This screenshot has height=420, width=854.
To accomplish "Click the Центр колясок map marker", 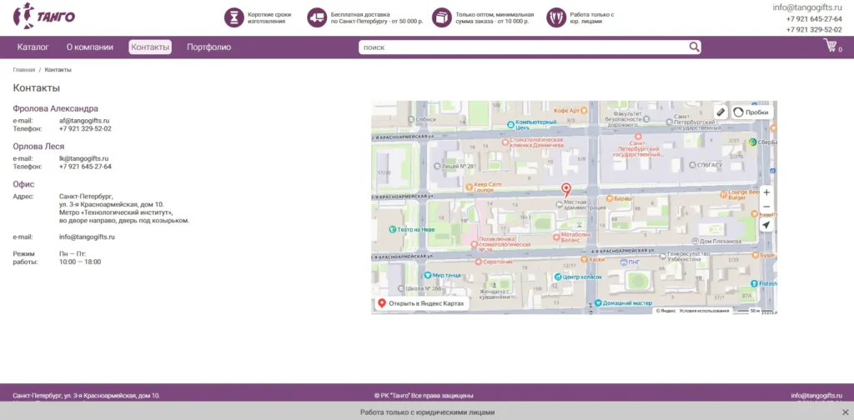I will [x=557, y=277].
